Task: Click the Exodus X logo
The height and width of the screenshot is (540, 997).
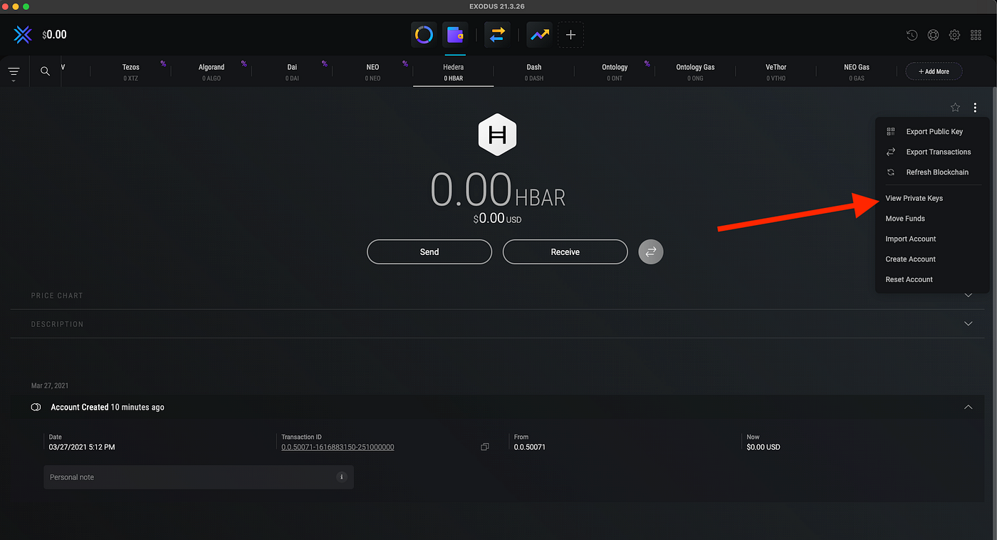Action: coord(24,34)
